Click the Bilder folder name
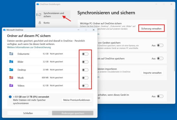 point(20,62)
